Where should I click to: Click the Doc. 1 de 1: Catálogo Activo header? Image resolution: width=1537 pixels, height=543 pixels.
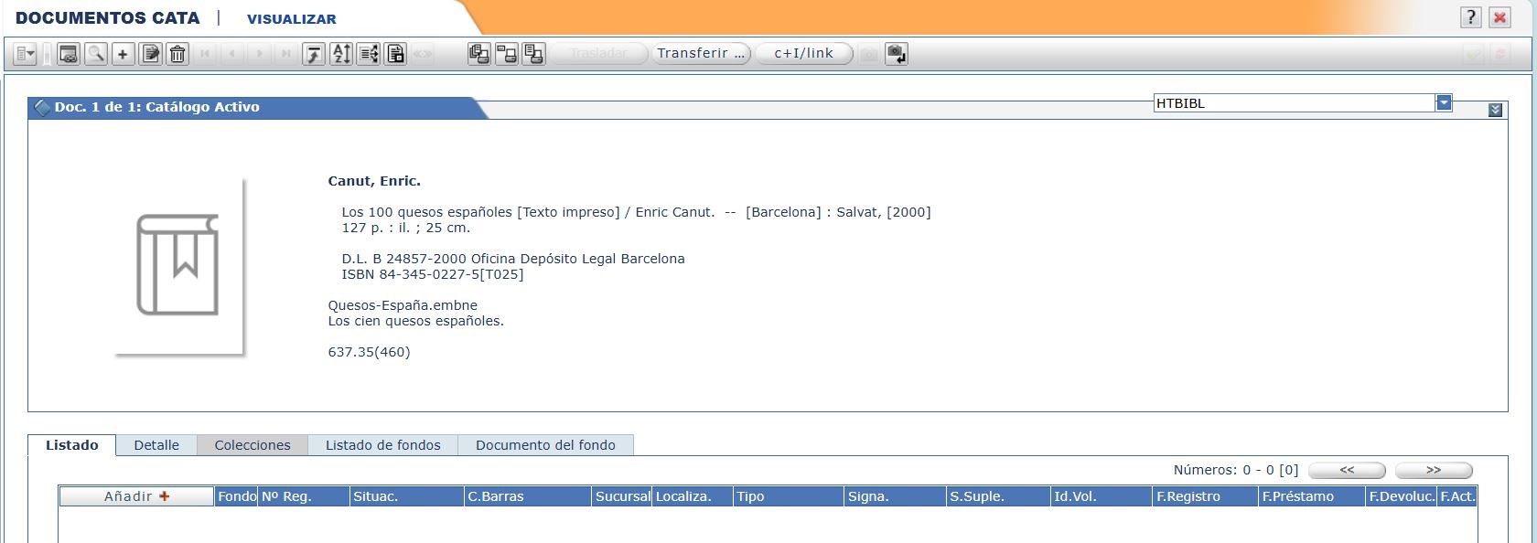point(156,107)
